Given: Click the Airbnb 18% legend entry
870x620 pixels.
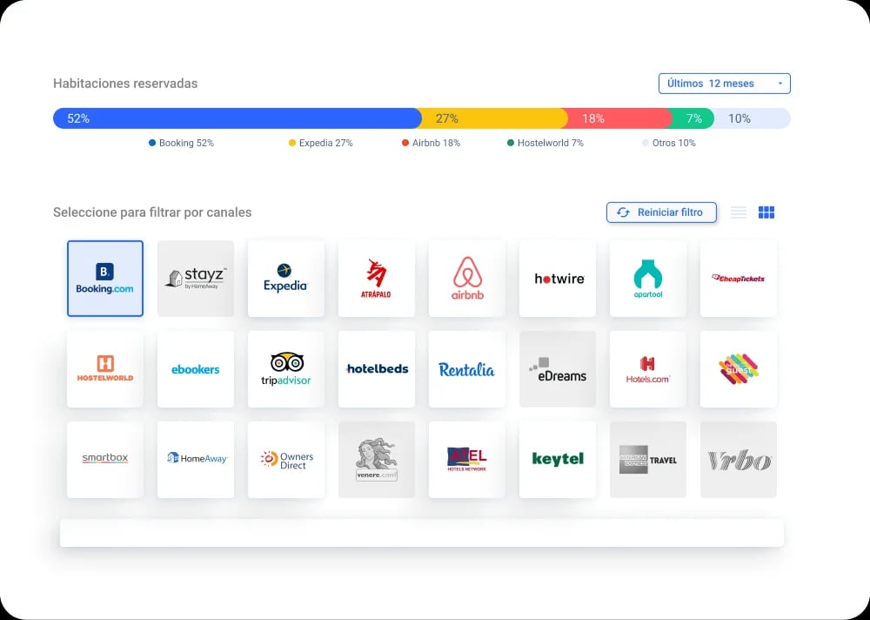Looking at the screenshot, I should (432, 143).
